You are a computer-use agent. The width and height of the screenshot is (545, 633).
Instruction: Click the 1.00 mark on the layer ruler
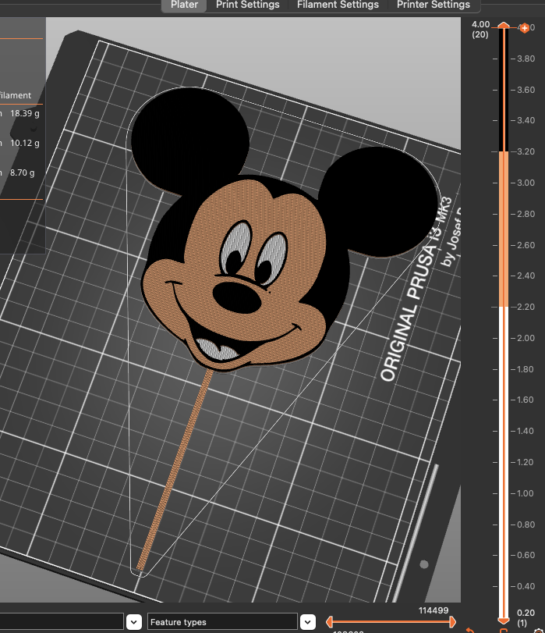(526, 493)
